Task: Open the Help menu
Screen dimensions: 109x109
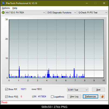Action: click(15, 8)
